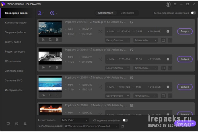Open effects menu icon under PopLove 2
The width and height of the screenshot is (198, 132).
(x=57, y=40)
